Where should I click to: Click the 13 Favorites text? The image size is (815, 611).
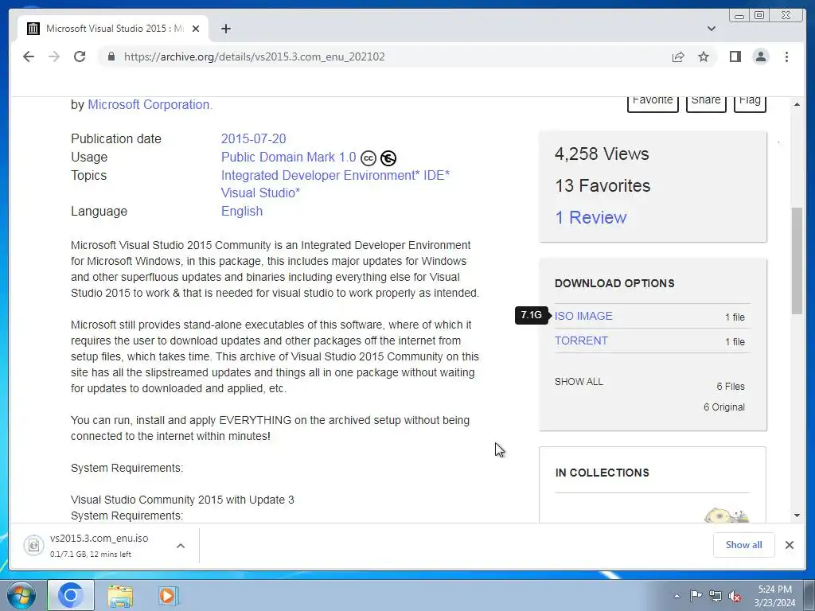click(603, 185)
